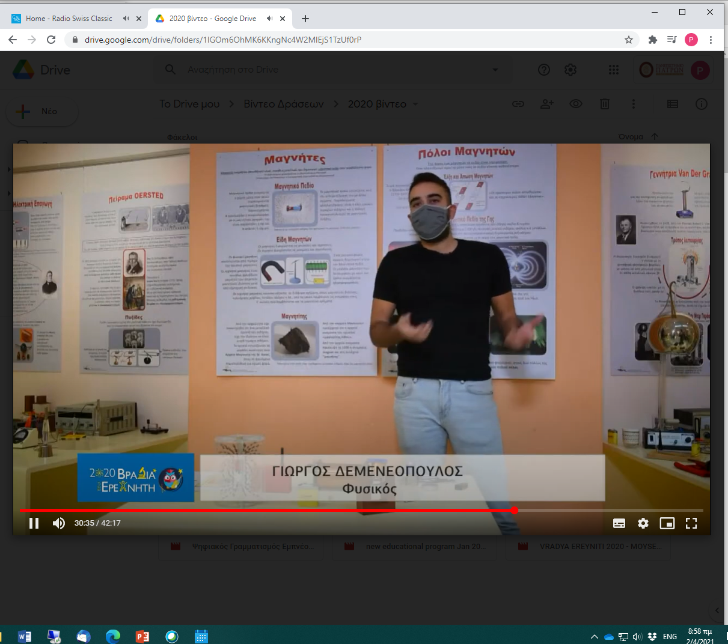Reload the Google Drive page
Image resolution: width=728 pixels, height=644 pixels.
(x=51, y=40)
